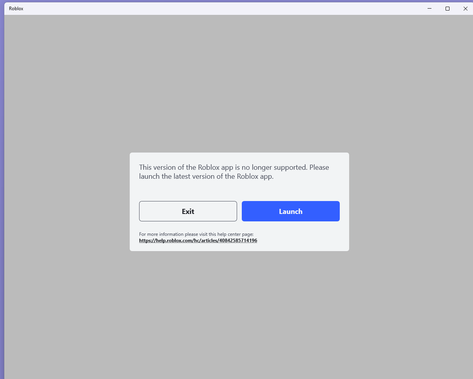Click the center of the title bar
Viewport: 473px width, 379px height.
[x=235, y=9]
